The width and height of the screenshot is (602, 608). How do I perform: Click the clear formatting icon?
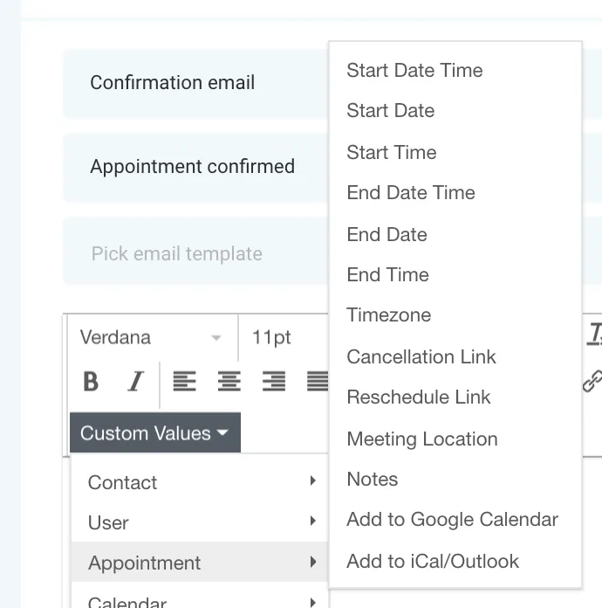595,335
